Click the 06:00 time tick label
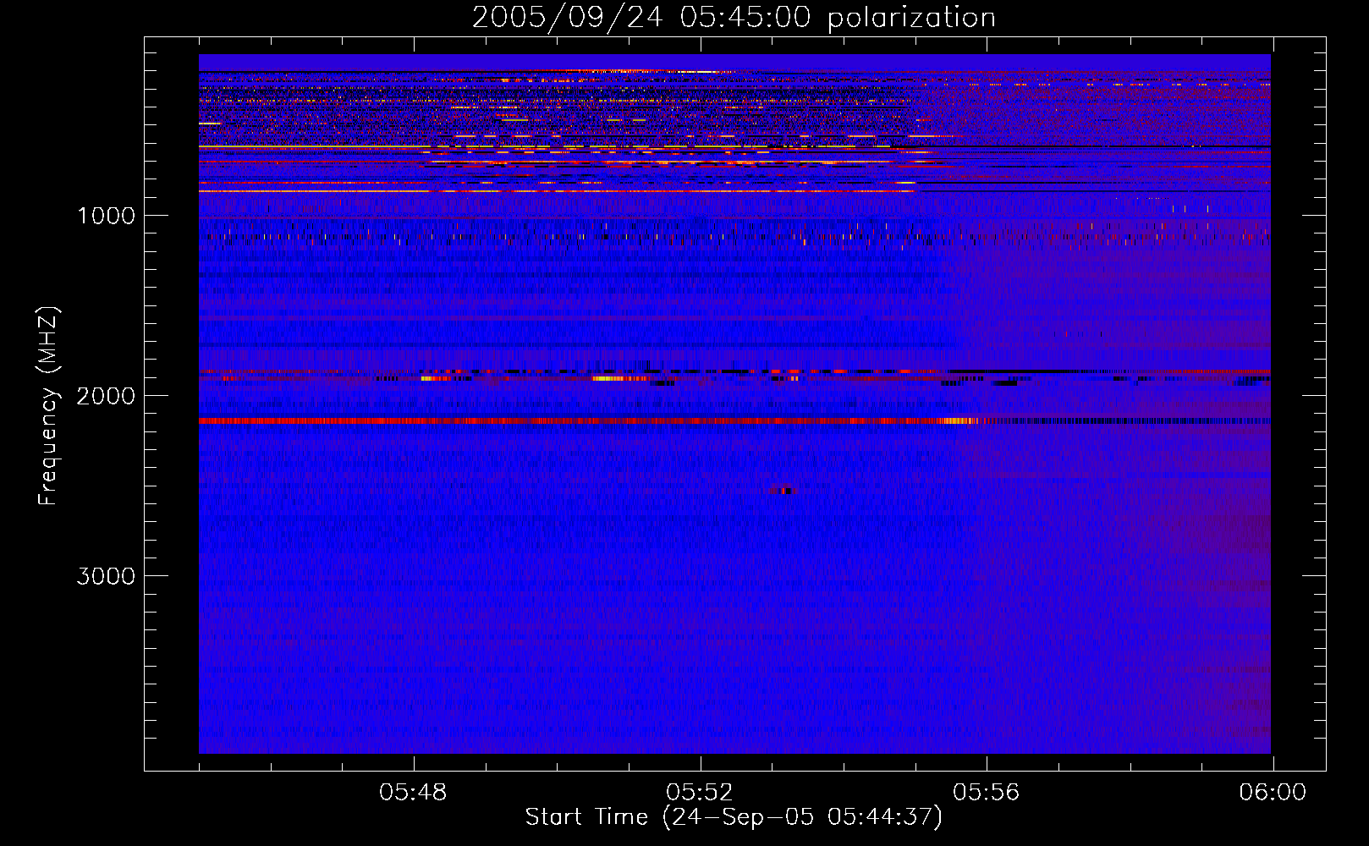Screen dimensions: 1369x846 1273,793
